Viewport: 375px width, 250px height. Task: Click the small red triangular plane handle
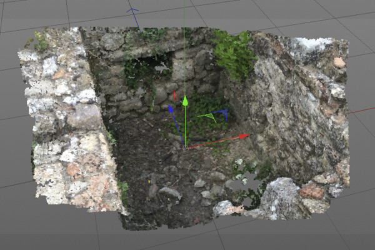(x=176, y=96)
